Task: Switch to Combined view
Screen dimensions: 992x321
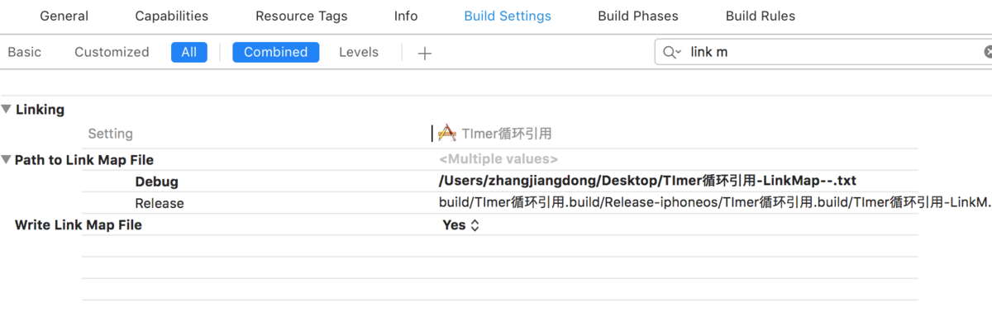Action: click(276, 52)
